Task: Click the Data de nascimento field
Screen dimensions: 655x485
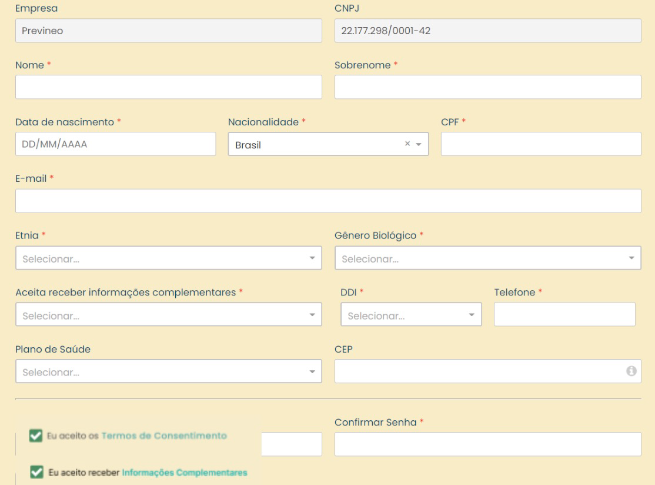Action: [115, 144]
